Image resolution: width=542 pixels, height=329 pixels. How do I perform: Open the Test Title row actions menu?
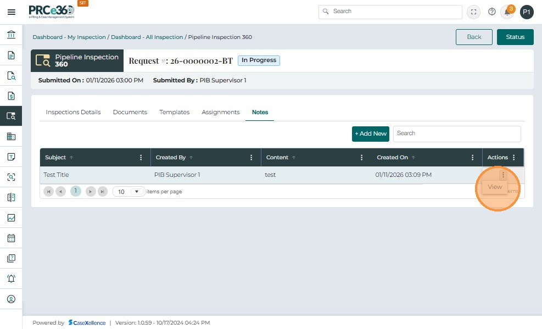pyautogui.click(x=503, y=175)
